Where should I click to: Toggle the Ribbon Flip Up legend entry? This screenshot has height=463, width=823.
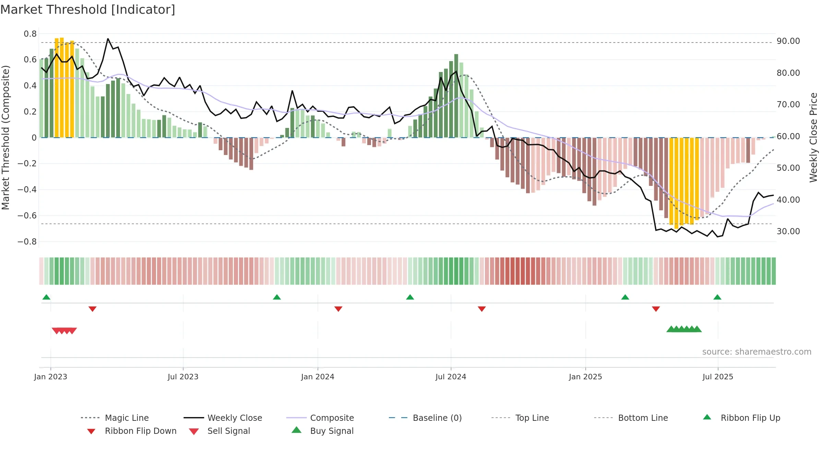click(741, 418)
